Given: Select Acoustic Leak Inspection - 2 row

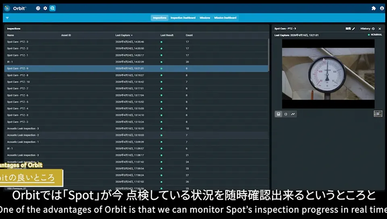Looking at the screenshot, I should click(x=137, y=135).
